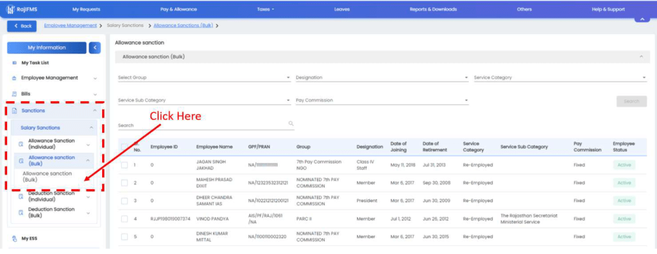
Task: Select checkbox for Mahesh Prasad Dixit row
Action: (x=124, y=183)
